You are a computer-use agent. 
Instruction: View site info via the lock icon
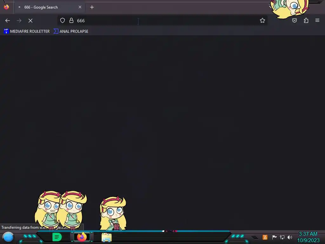point(71,20)
